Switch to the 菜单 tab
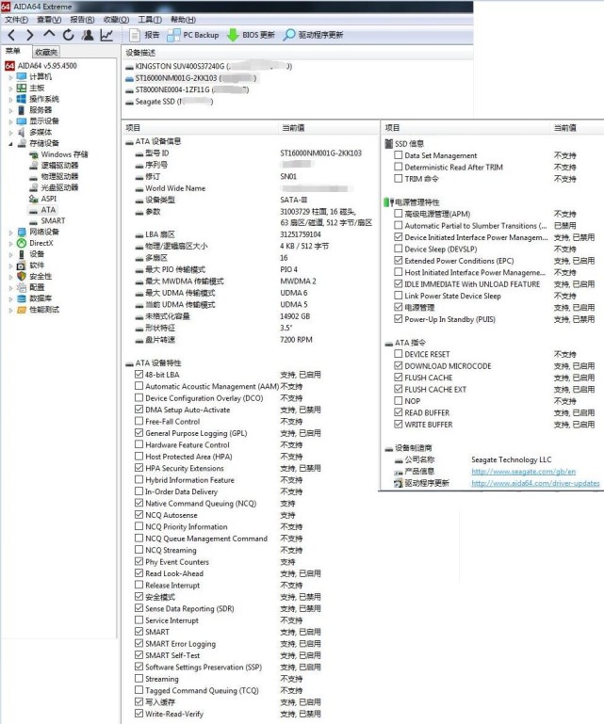The height and width of the screenshot is (724, 604). pyautogui.click(x=13, y=51)
